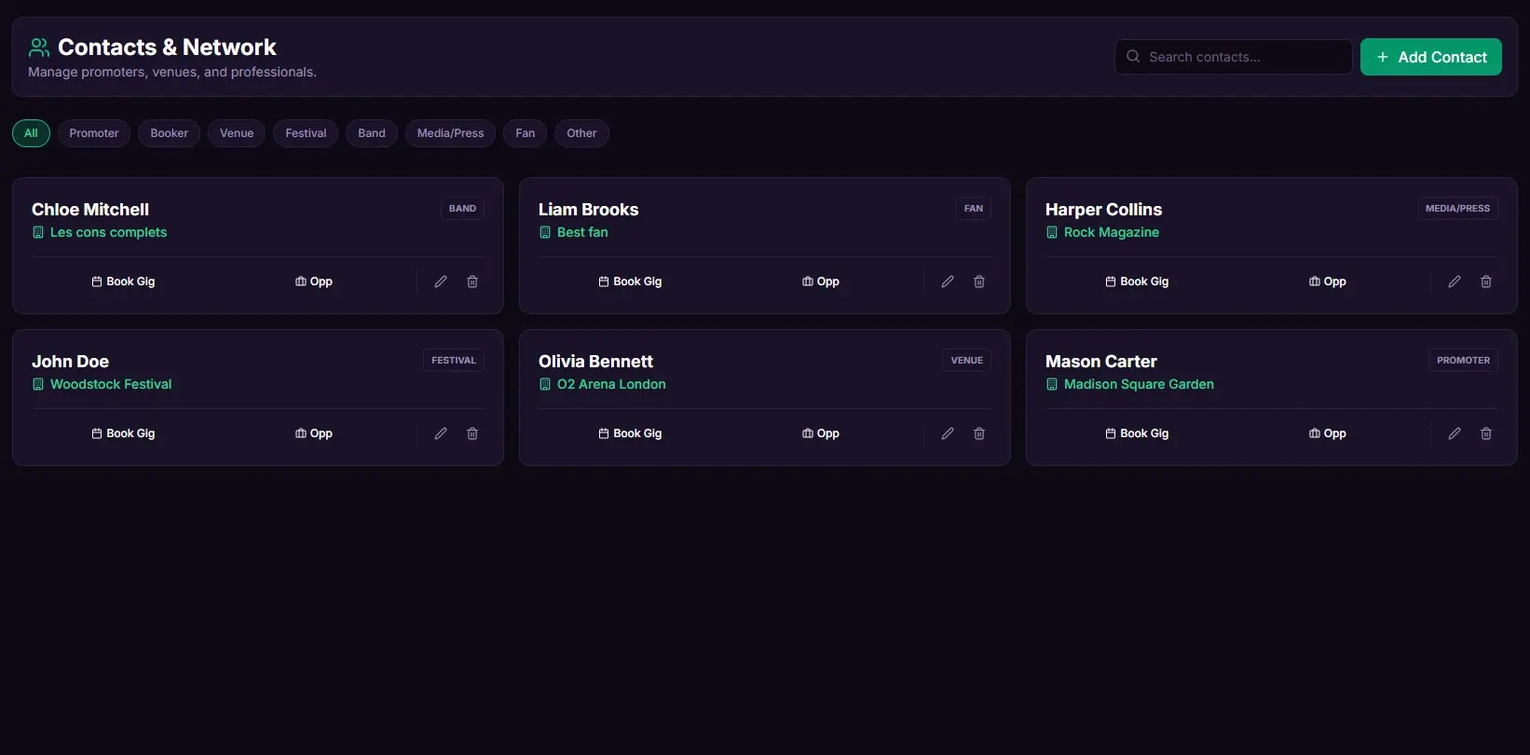Click the search magnifier icon
This screenshot has height=755, width=1530.
(x=1133, y=57)
